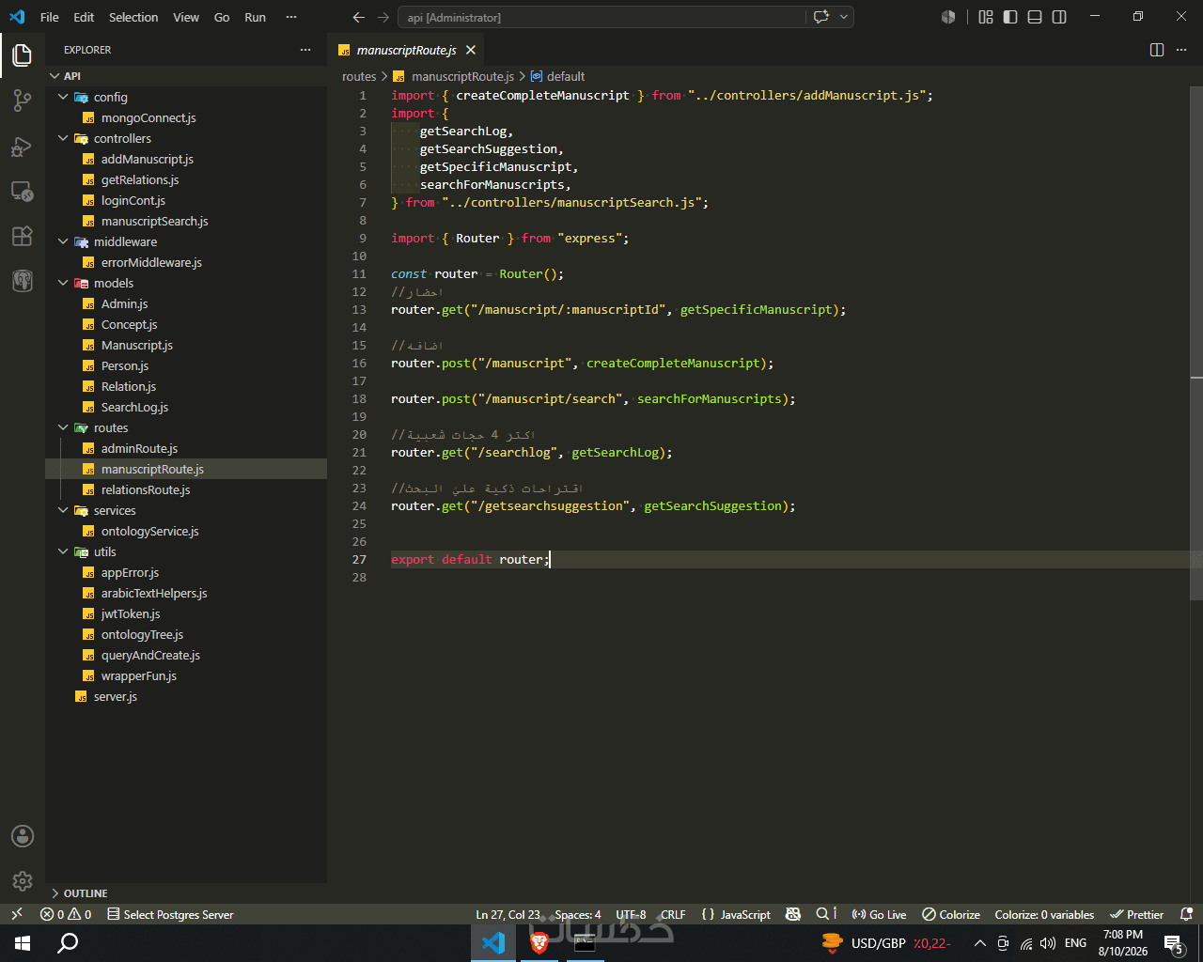Open the PostgreSQL elephant view
Image resolution: width=1203 pixels, height=962 pixels.
click(23, 280)
